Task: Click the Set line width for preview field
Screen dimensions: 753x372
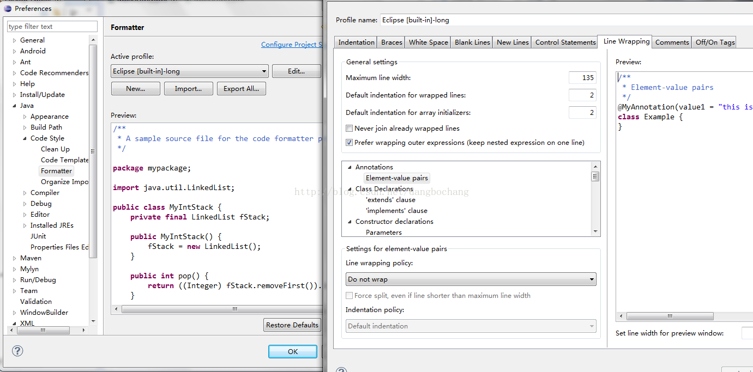Action: point(747,333)
